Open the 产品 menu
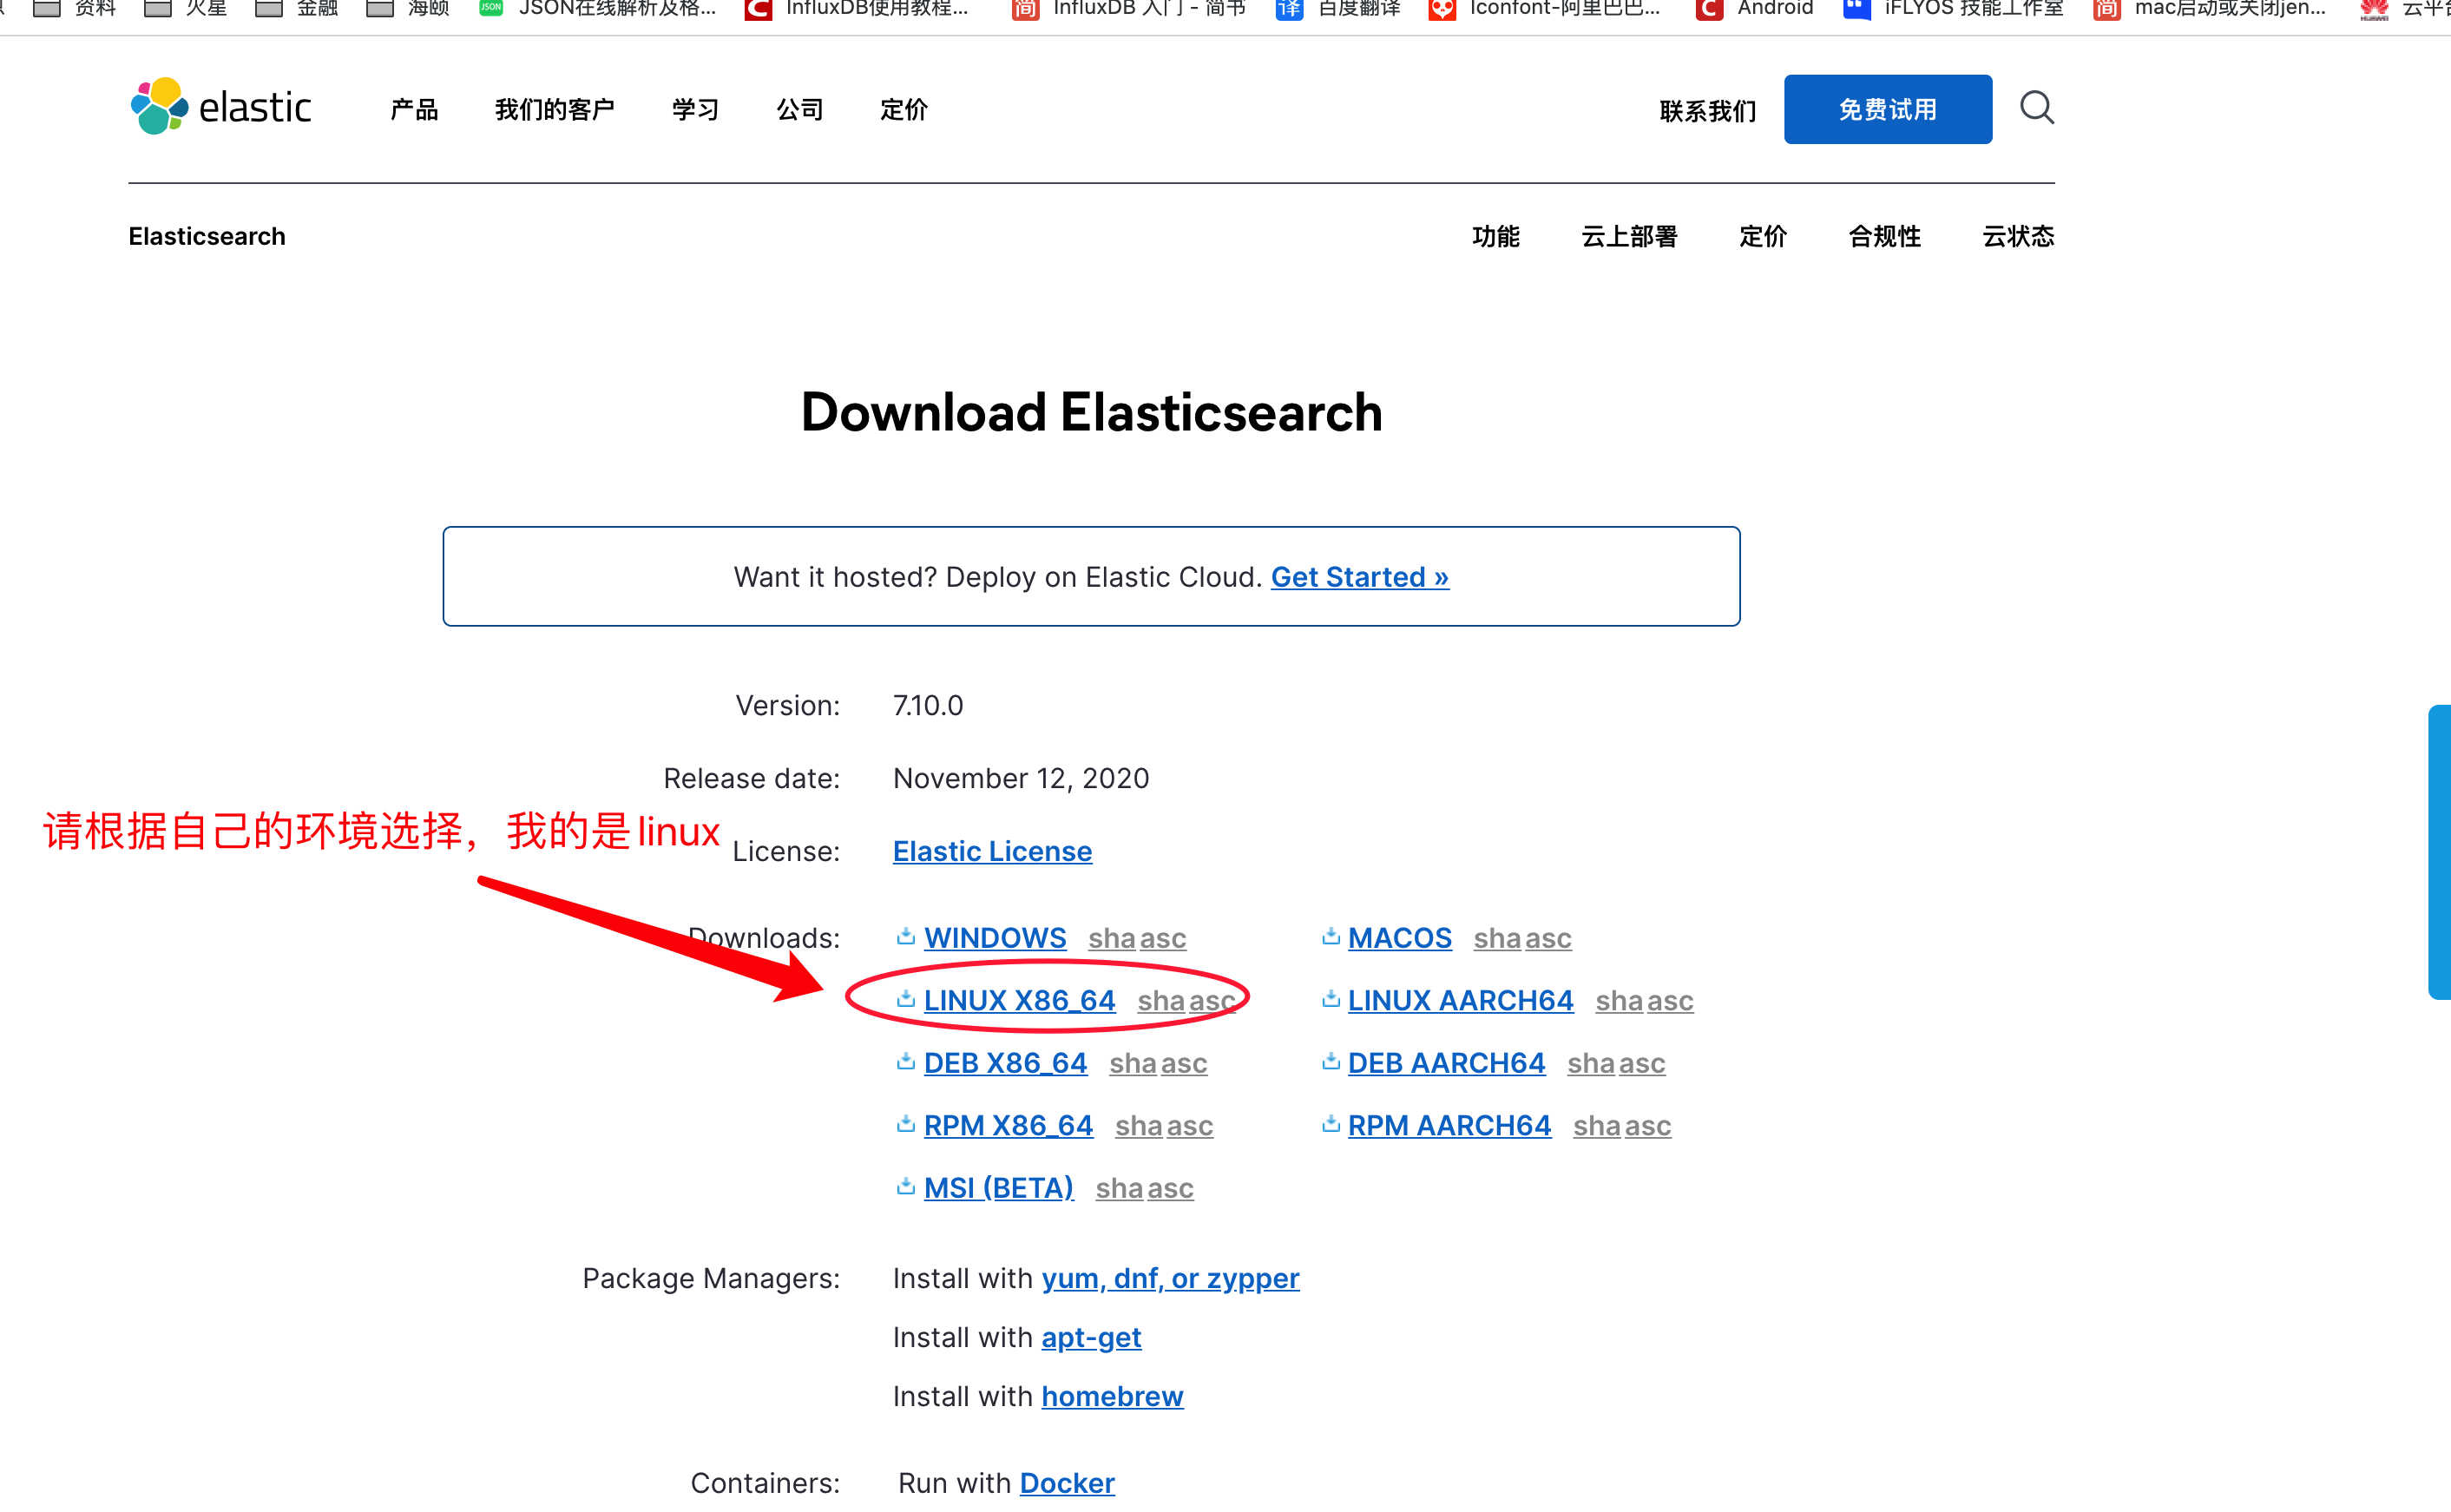 pos(413,109)
